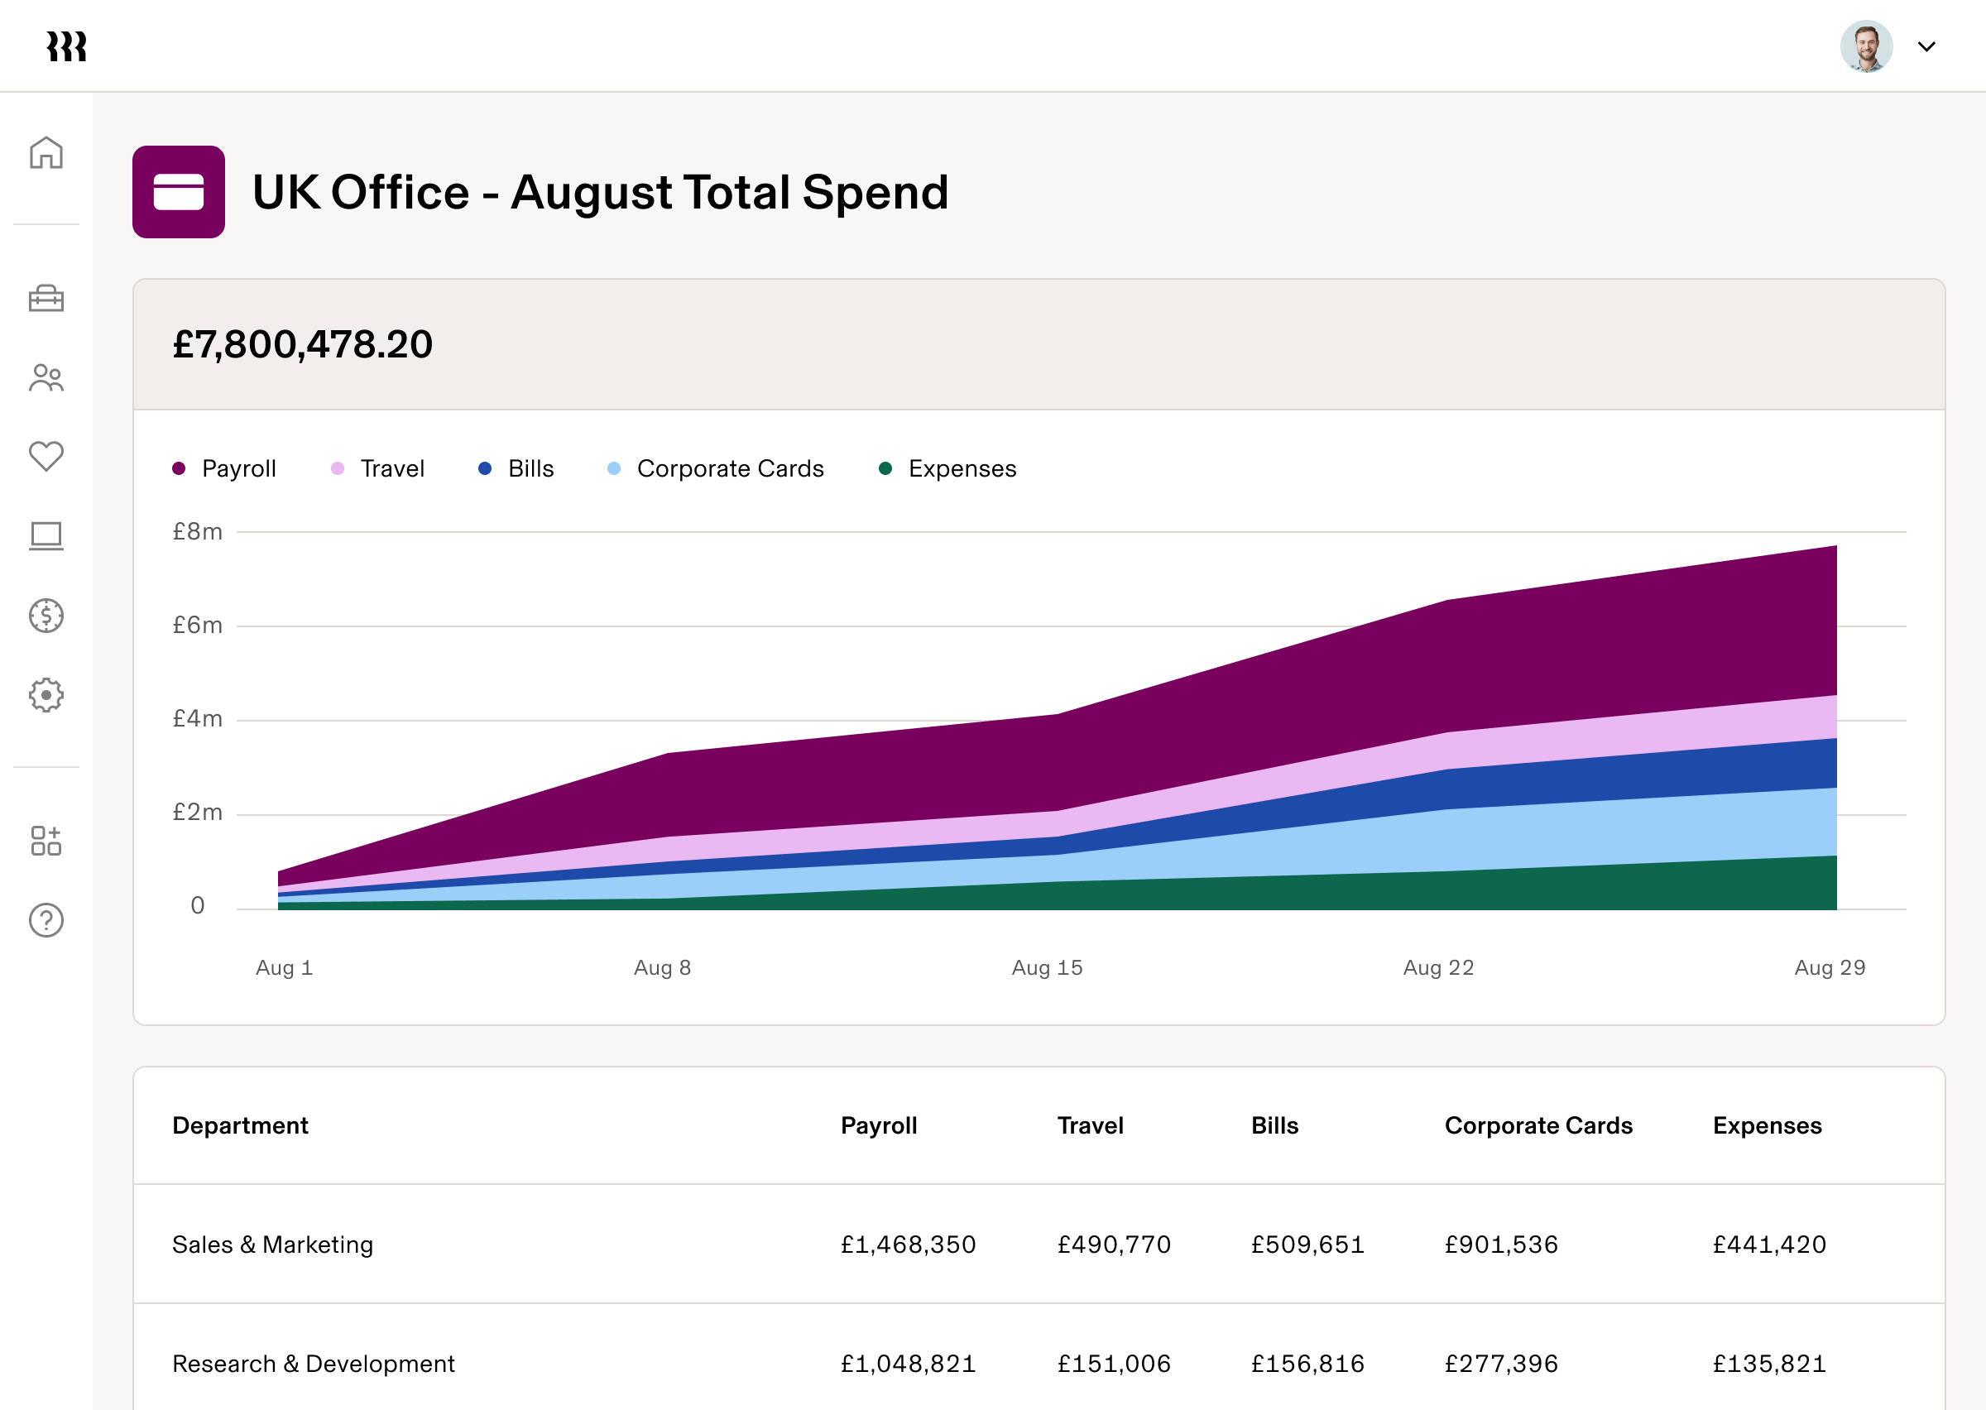Select the briefcase (company) sidebar icon
Image resolution: width=1986 pixels, height=1410 pixels.
[x=46, y=300]
